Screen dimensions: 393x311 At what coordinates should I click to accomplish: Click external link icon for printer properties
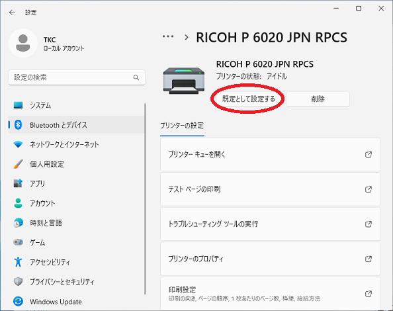(368, 259)
